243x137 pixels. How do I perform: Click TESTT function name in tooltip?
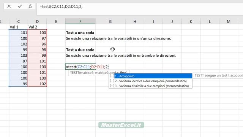74,73
